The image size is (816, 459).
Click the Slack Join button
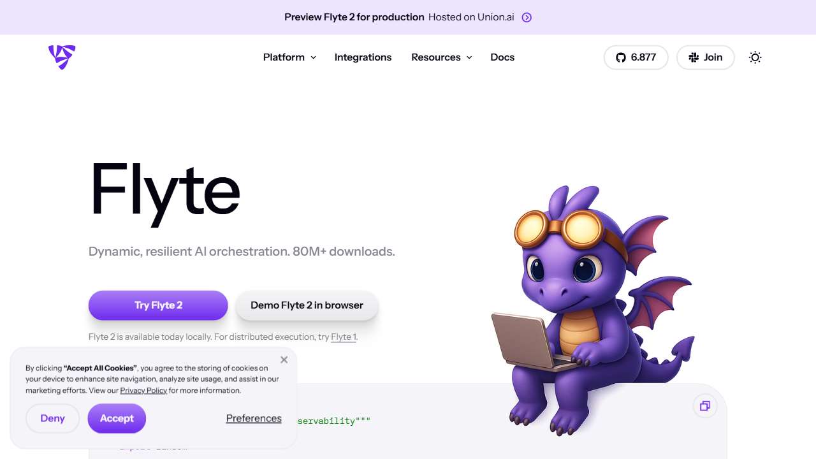point(705,57)
